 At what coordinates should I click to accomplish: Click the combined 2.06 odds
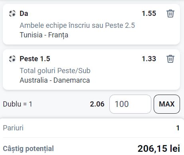(x=97, y=104)
